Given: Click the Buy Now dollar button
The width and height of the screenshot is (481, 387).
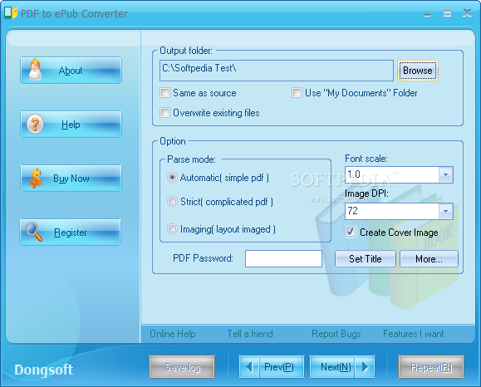Looking at the screenshot, I should (71, 179).
